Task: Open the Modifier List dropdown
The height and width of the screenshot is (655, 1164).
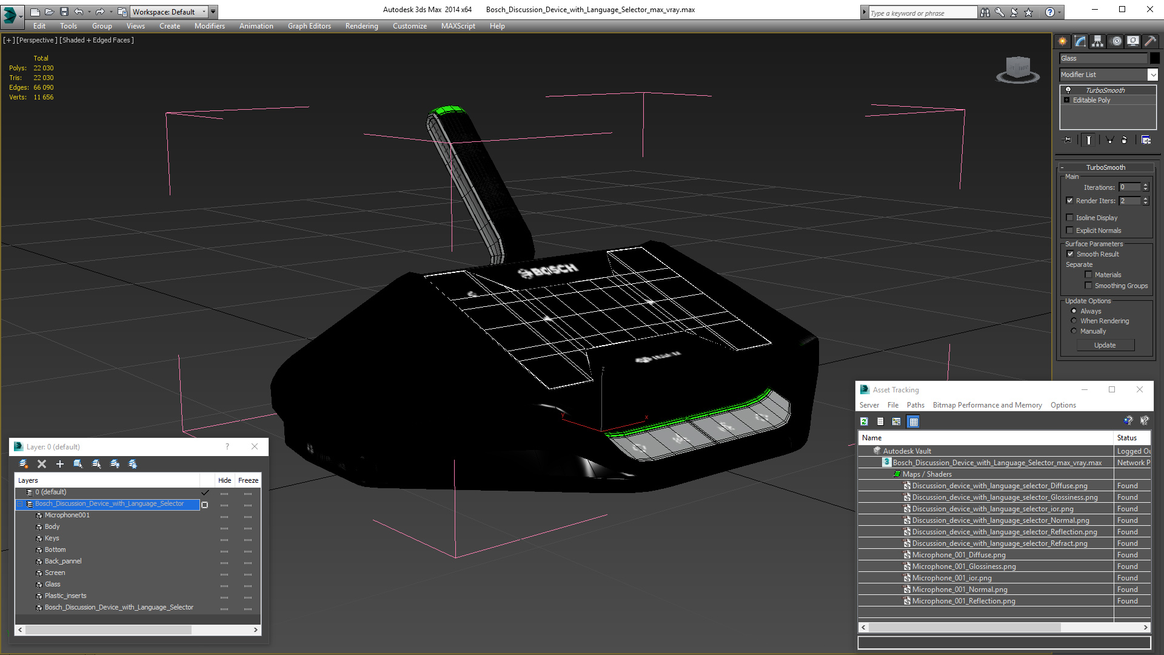Action: click(1152, 75)
